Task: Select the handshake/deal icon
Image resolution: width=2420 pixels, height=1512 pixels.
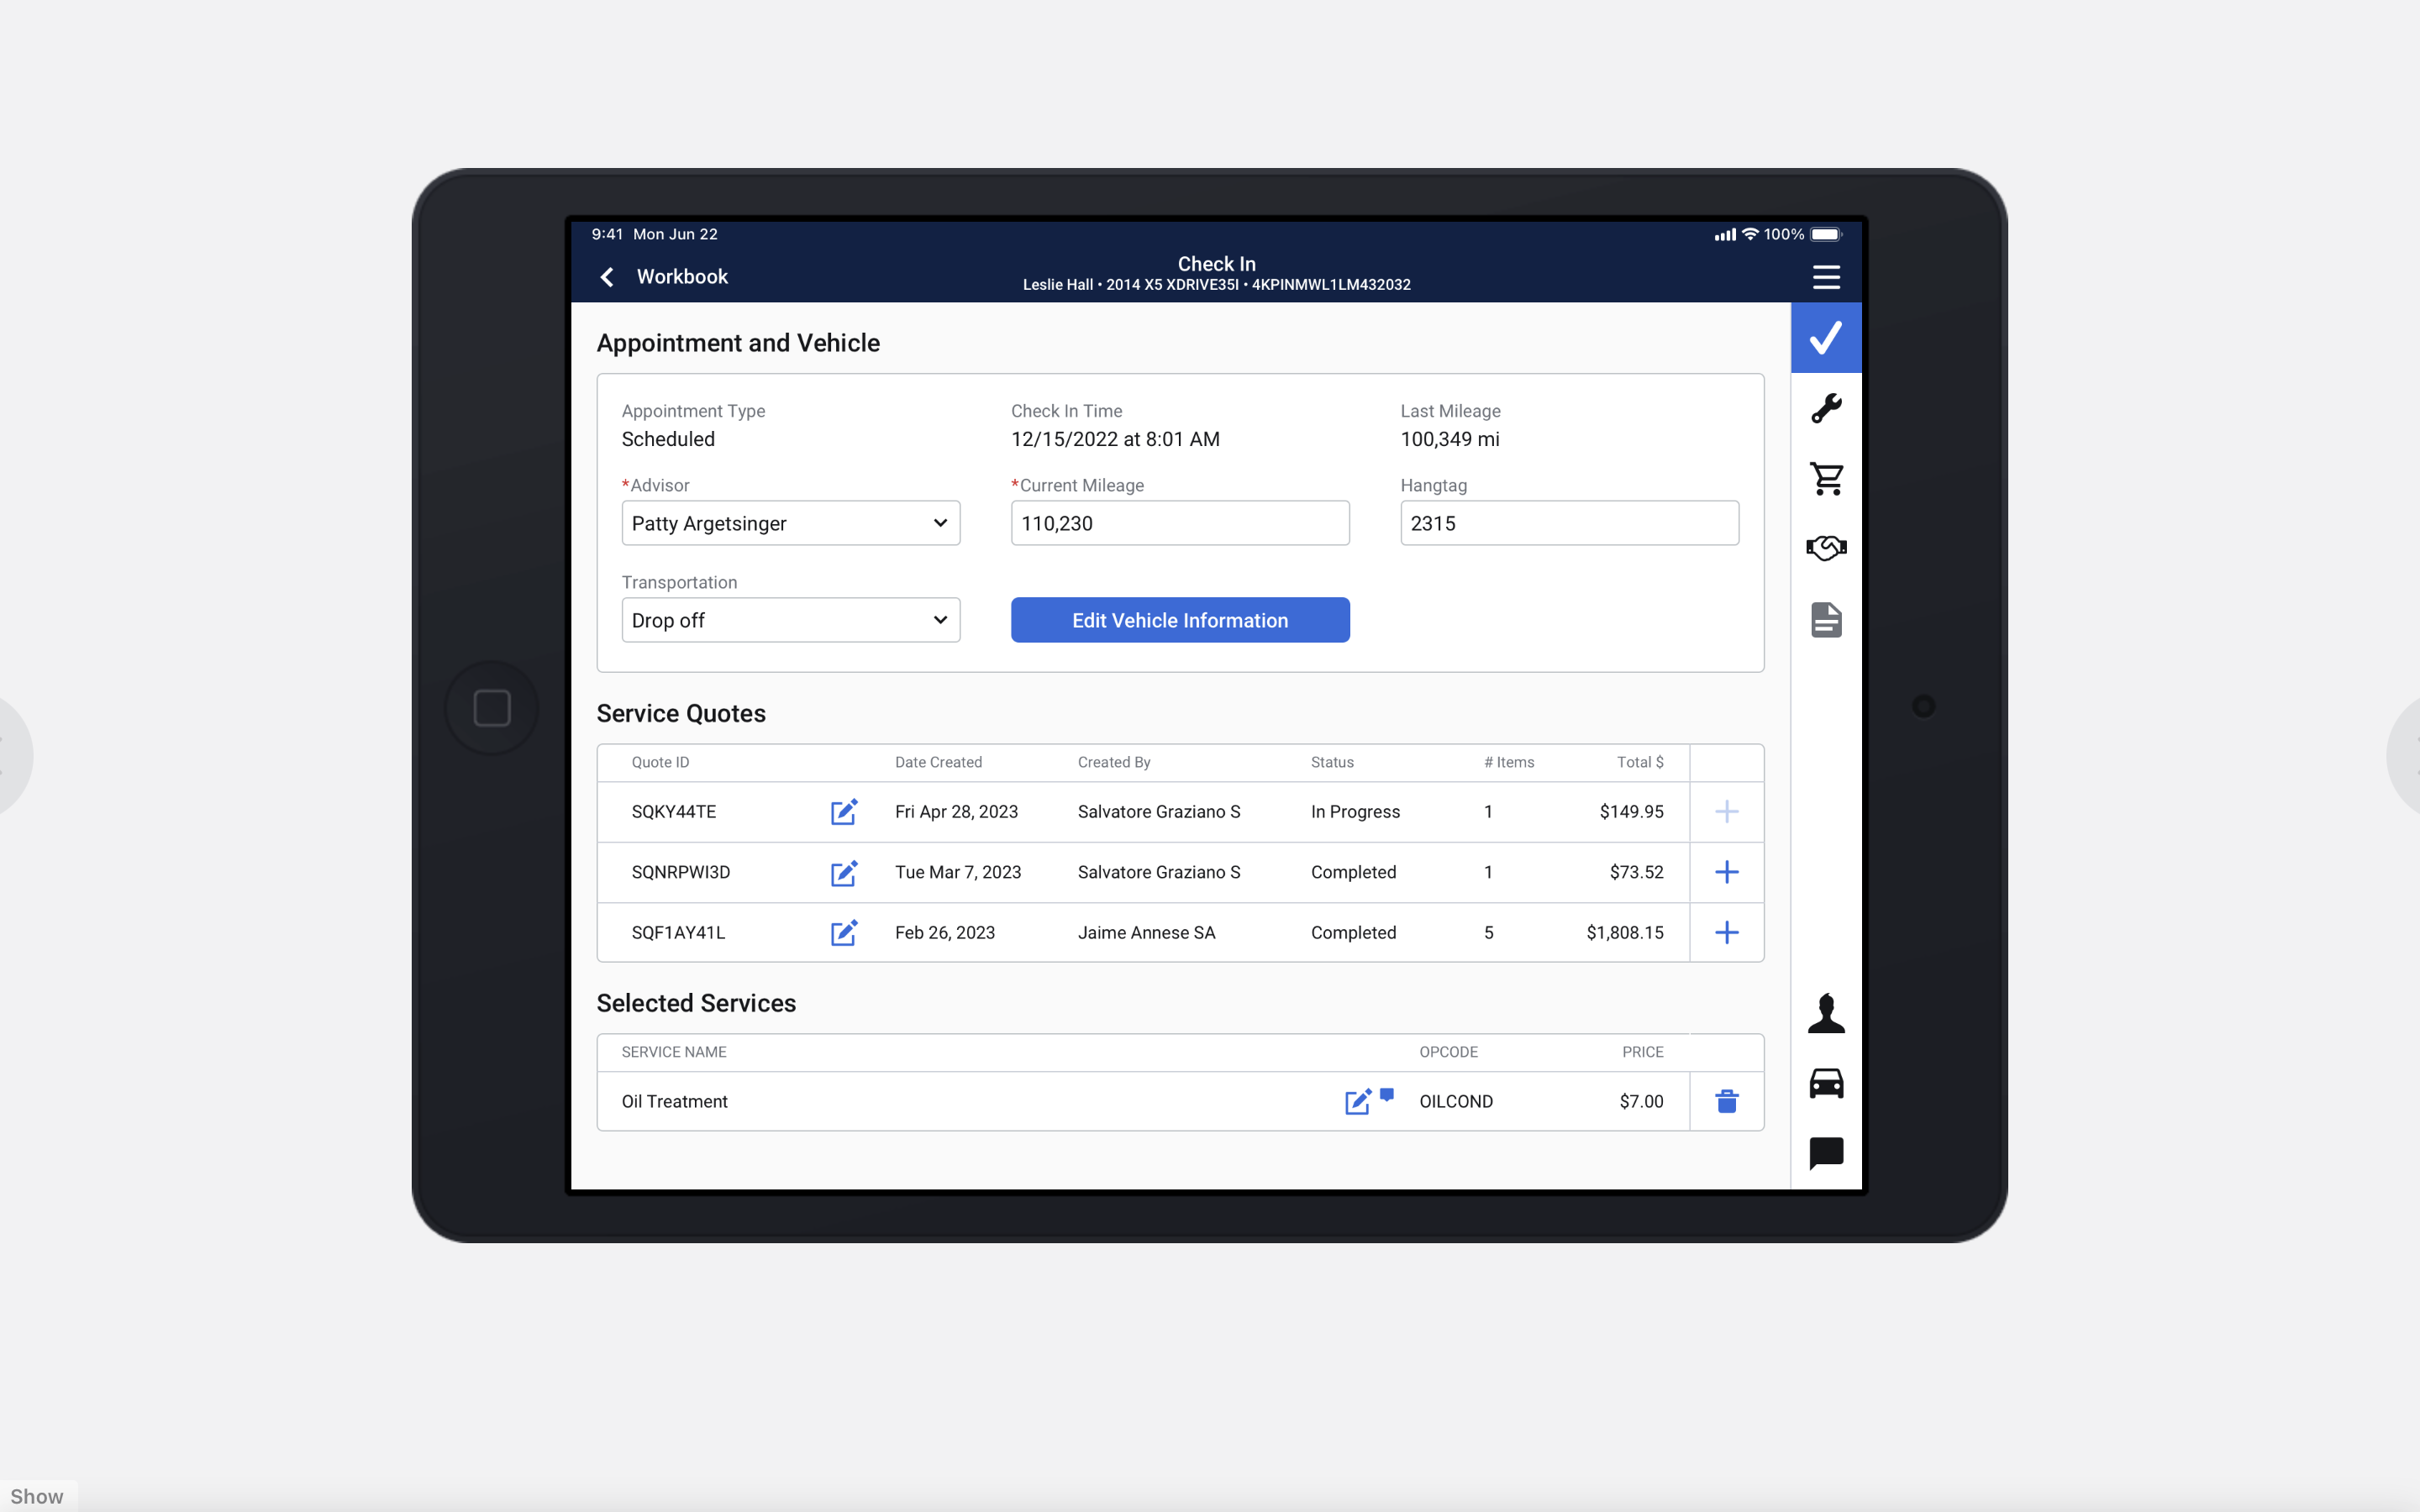Action: point(1826,549)
